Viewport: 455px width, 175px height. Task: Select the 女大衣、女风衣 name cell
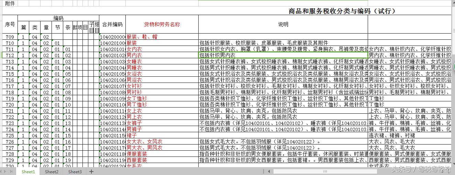tap(162, 141)
